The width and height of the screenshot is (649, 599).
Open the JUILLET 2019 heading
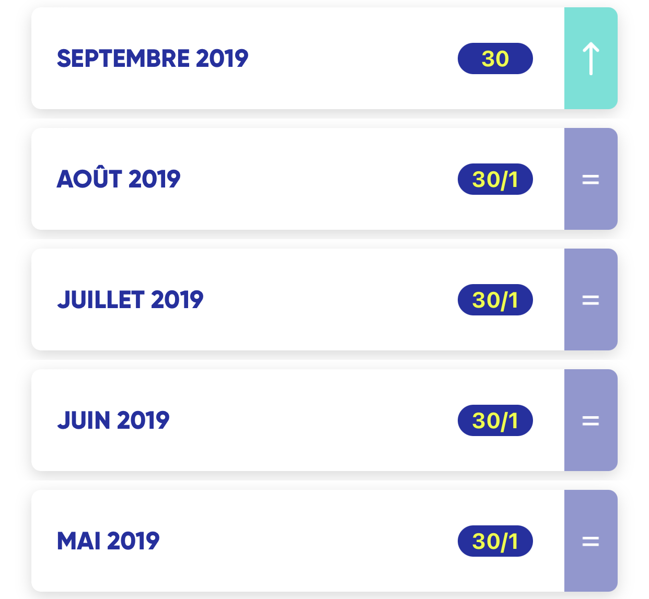pyautogui.click(x=130, y=300)
